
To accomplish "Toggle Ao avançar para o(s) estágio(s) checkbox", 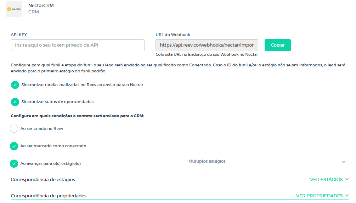I will pos(14,163).
